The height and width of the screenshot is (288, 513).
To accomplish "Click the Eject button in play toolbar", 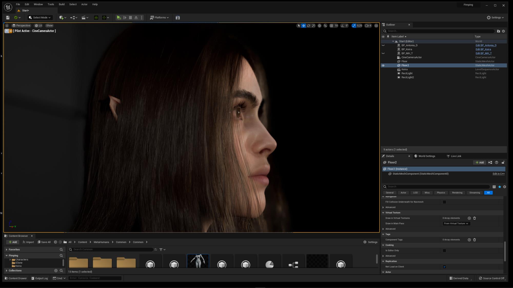I will [x=136, y=18].
